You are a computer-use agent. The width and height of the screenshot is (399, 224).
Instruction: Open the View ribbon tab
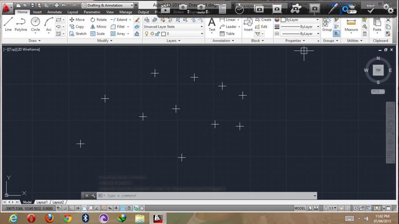pyautogui.click(x=110, y=12)
